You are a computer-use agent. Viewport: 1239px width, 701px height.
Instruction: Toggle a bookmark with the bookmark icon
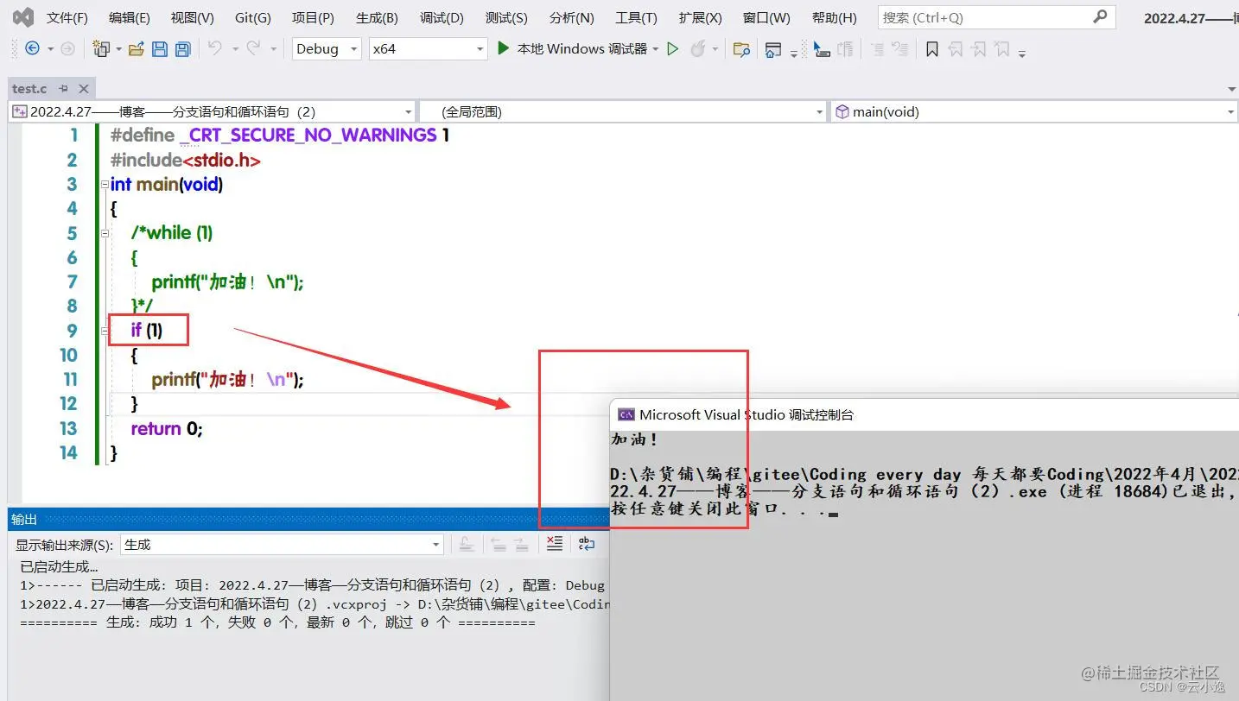click(x=931, y=49)
